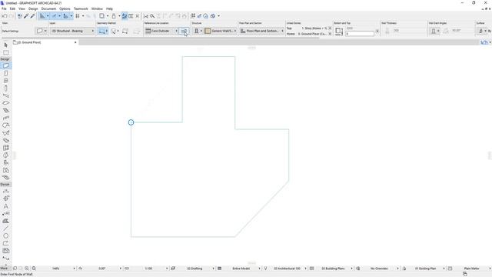Select the Zone tool in toolbox
This screenshot has height=277, width=492.
5,170
